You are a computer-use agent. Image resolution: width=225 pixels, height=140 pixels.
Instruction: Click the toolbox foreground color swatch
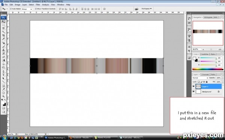3,103
